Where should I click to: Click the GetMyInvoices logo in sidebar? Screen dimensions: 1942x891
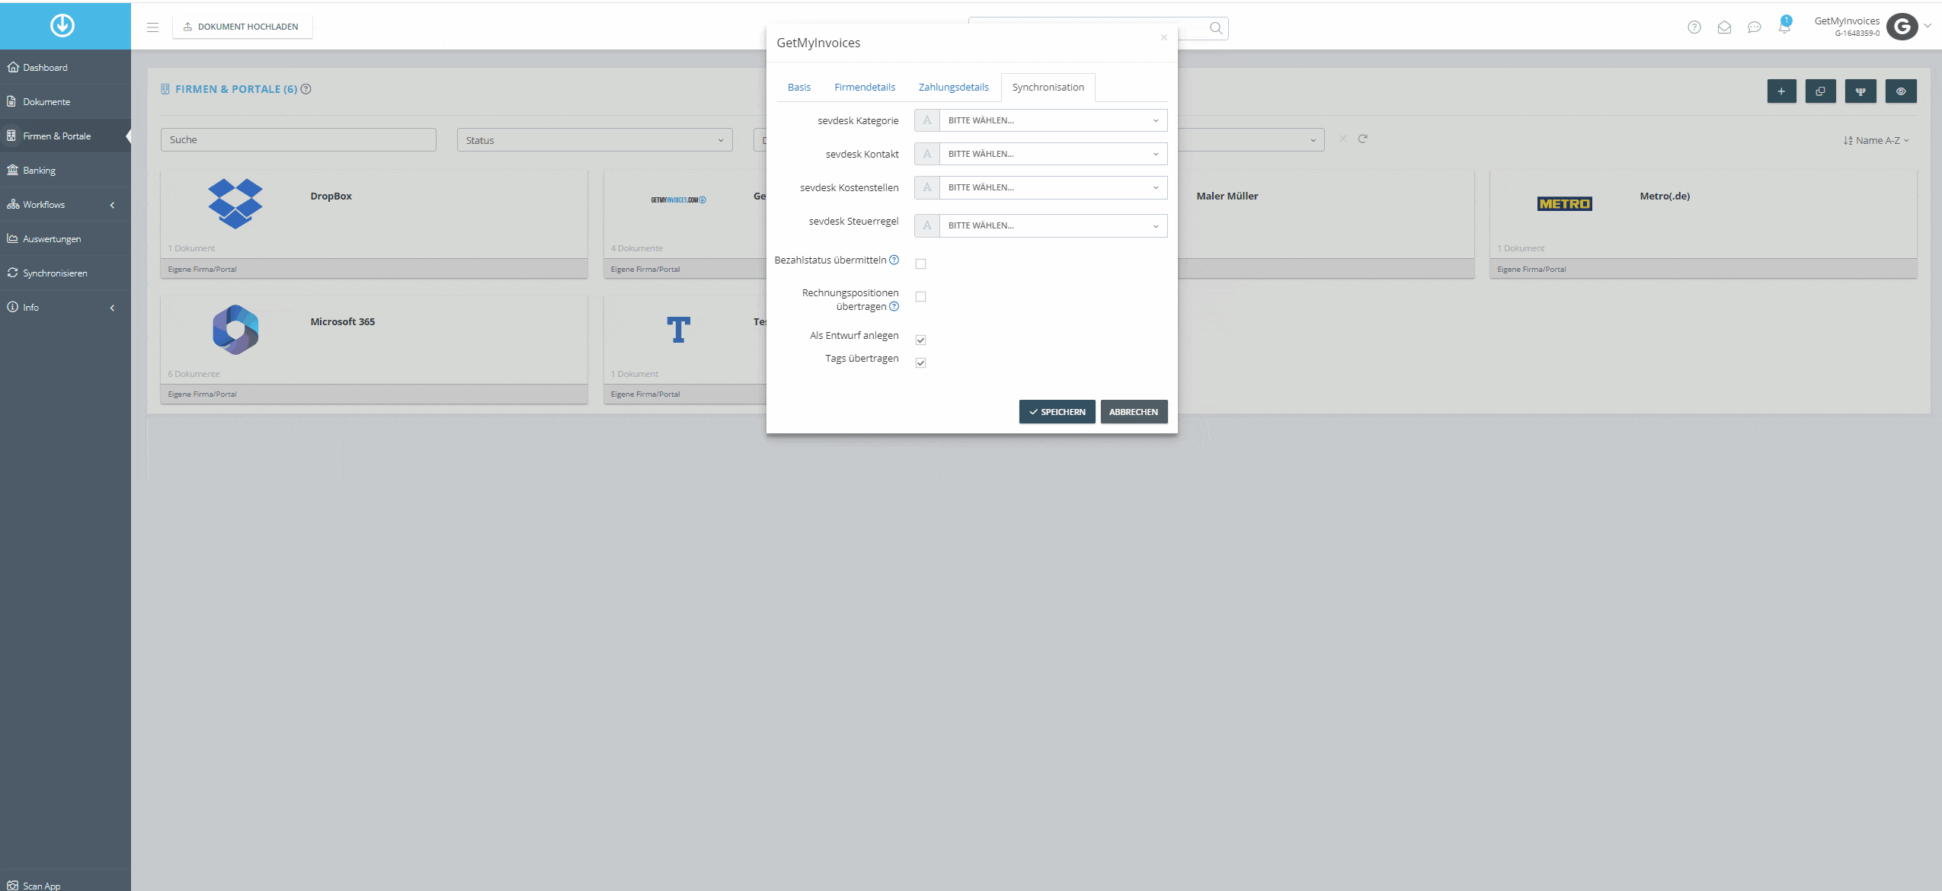click(62, 25)
